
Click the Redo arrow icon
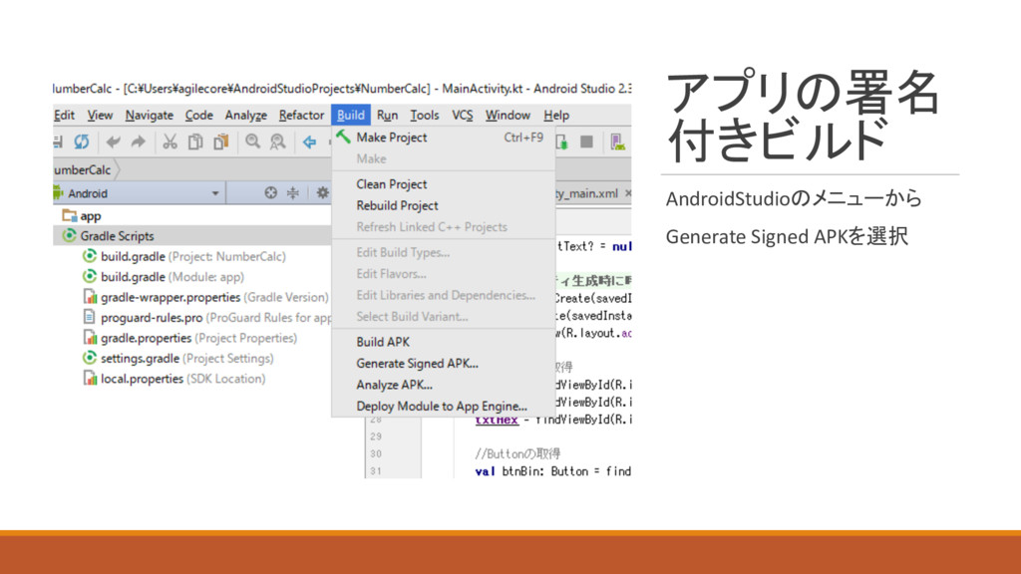(x=138, y=142)
